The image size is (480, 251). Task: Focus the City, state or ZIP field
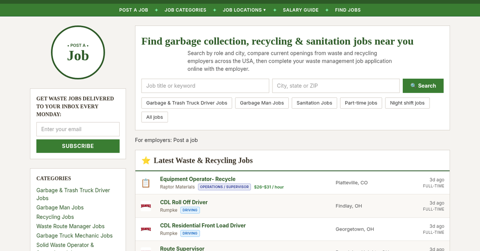(x=336, y=86)
